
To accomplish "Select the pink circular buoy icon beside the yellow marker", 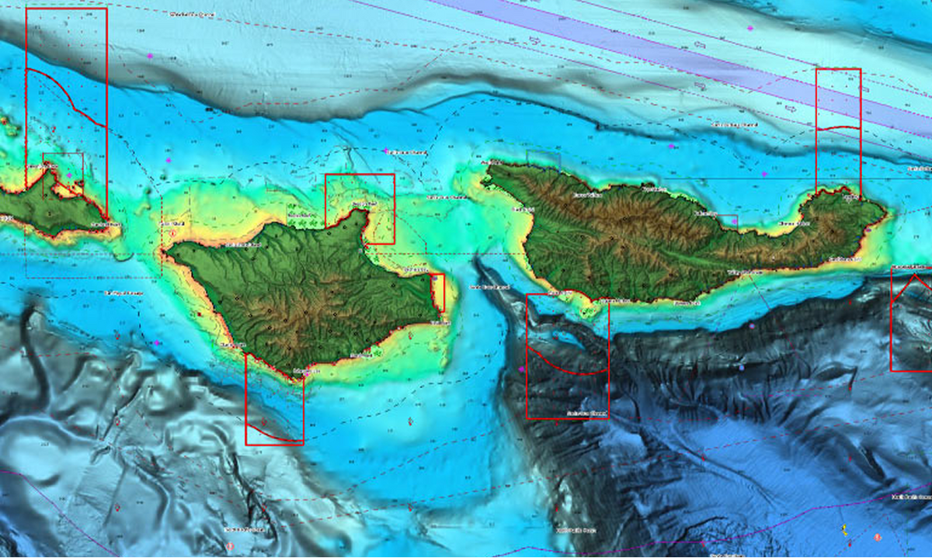I will coord(878,537).
